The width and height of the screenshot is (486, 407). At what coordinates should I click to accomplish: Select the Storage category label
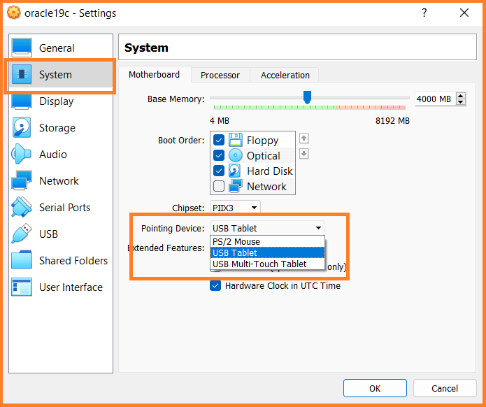point(57,128)
